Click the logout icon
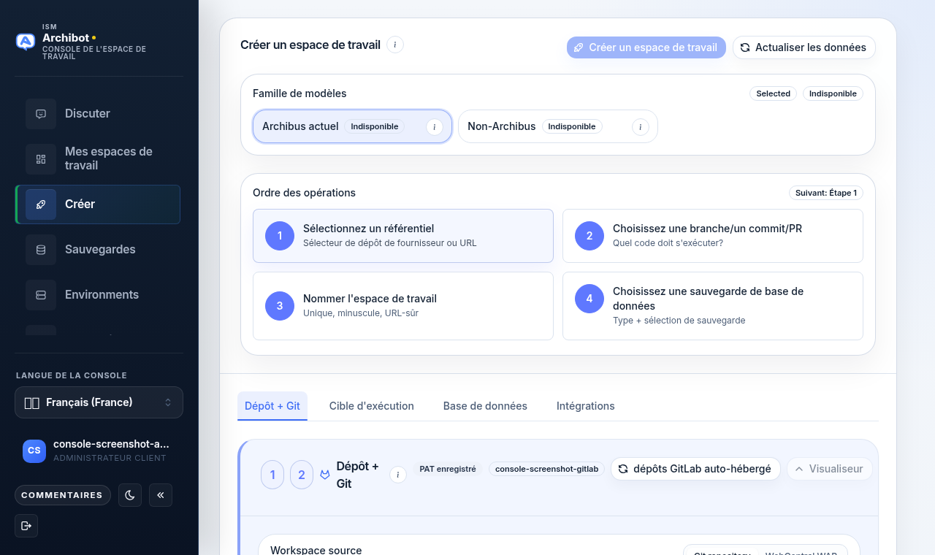 26,526
